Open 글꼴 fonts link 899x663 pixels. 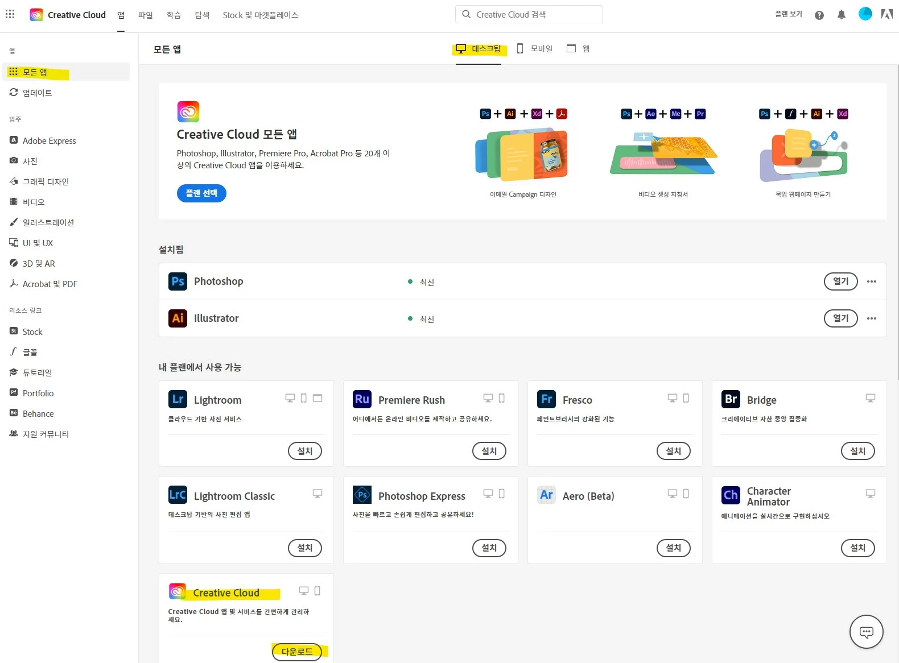23,352
